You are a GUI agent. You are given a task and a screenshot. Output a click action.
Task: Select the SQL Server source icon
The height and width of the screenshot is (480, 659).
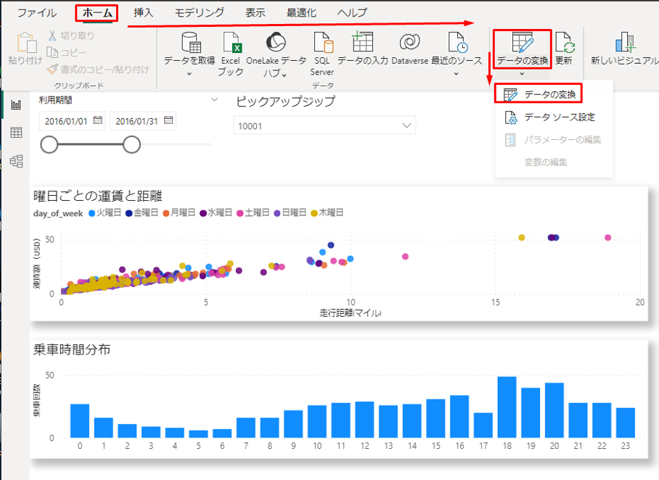click(x=322, y=42)
